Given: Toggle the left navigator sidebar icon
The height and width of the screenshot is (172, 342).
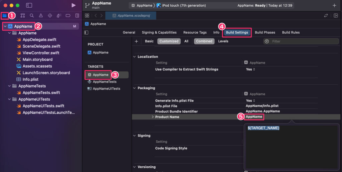Looking at the screenshot, I should click(x=29, y=5).
